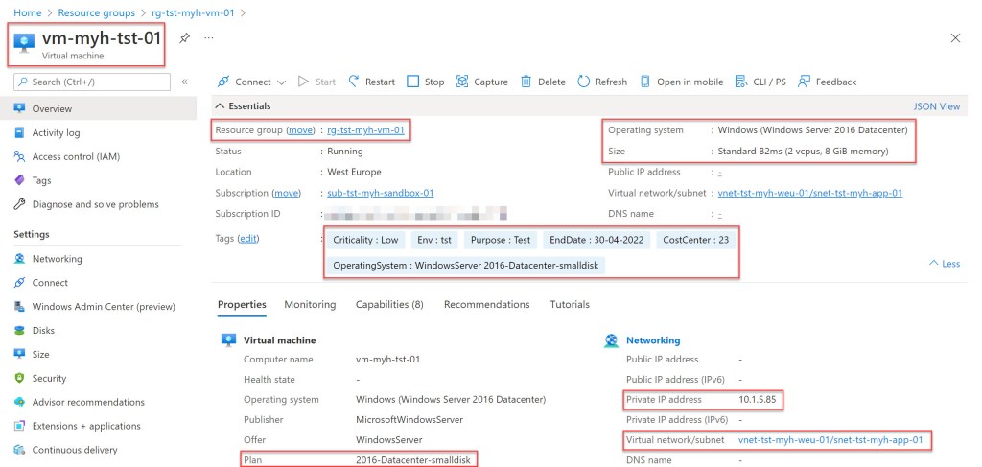Collapse the Essentials section
The height and width of the screenshot is (467, 982).
pyautogui.click(x=220, y=105)
